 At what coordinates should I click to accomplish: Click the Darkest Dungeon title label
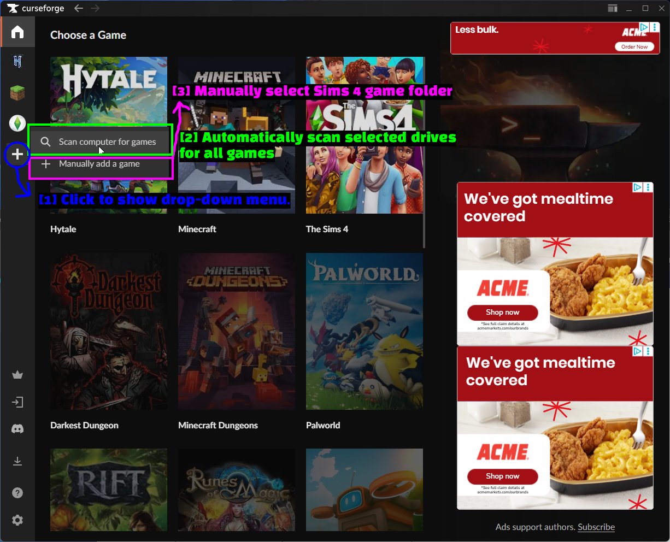tap(84, 426)
